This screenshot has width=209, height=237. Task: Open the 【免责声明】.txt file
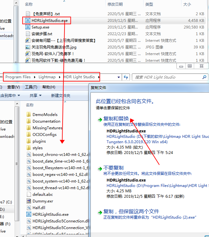[46, 14]
